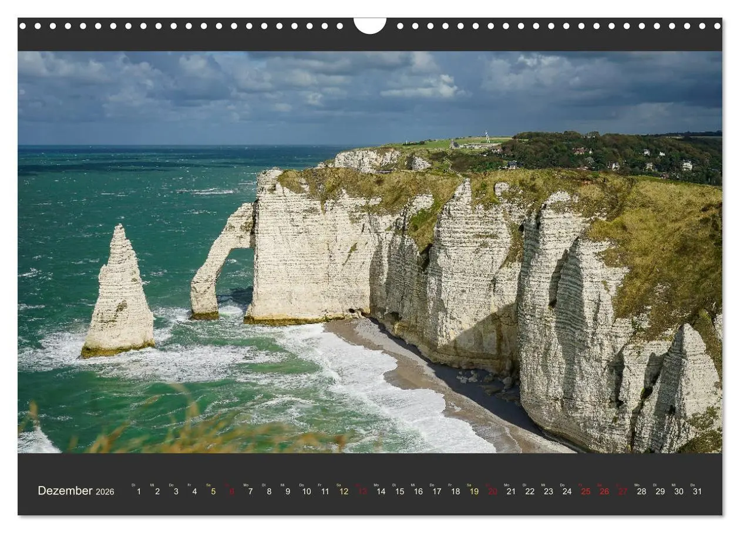740x533 pixels.
Task: Select the red Sunday 6 date
Action: [x=231, y=492]
